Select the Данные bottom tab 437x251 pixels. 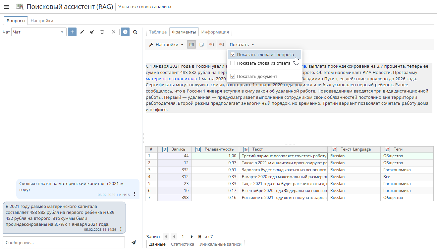[157, 244]
